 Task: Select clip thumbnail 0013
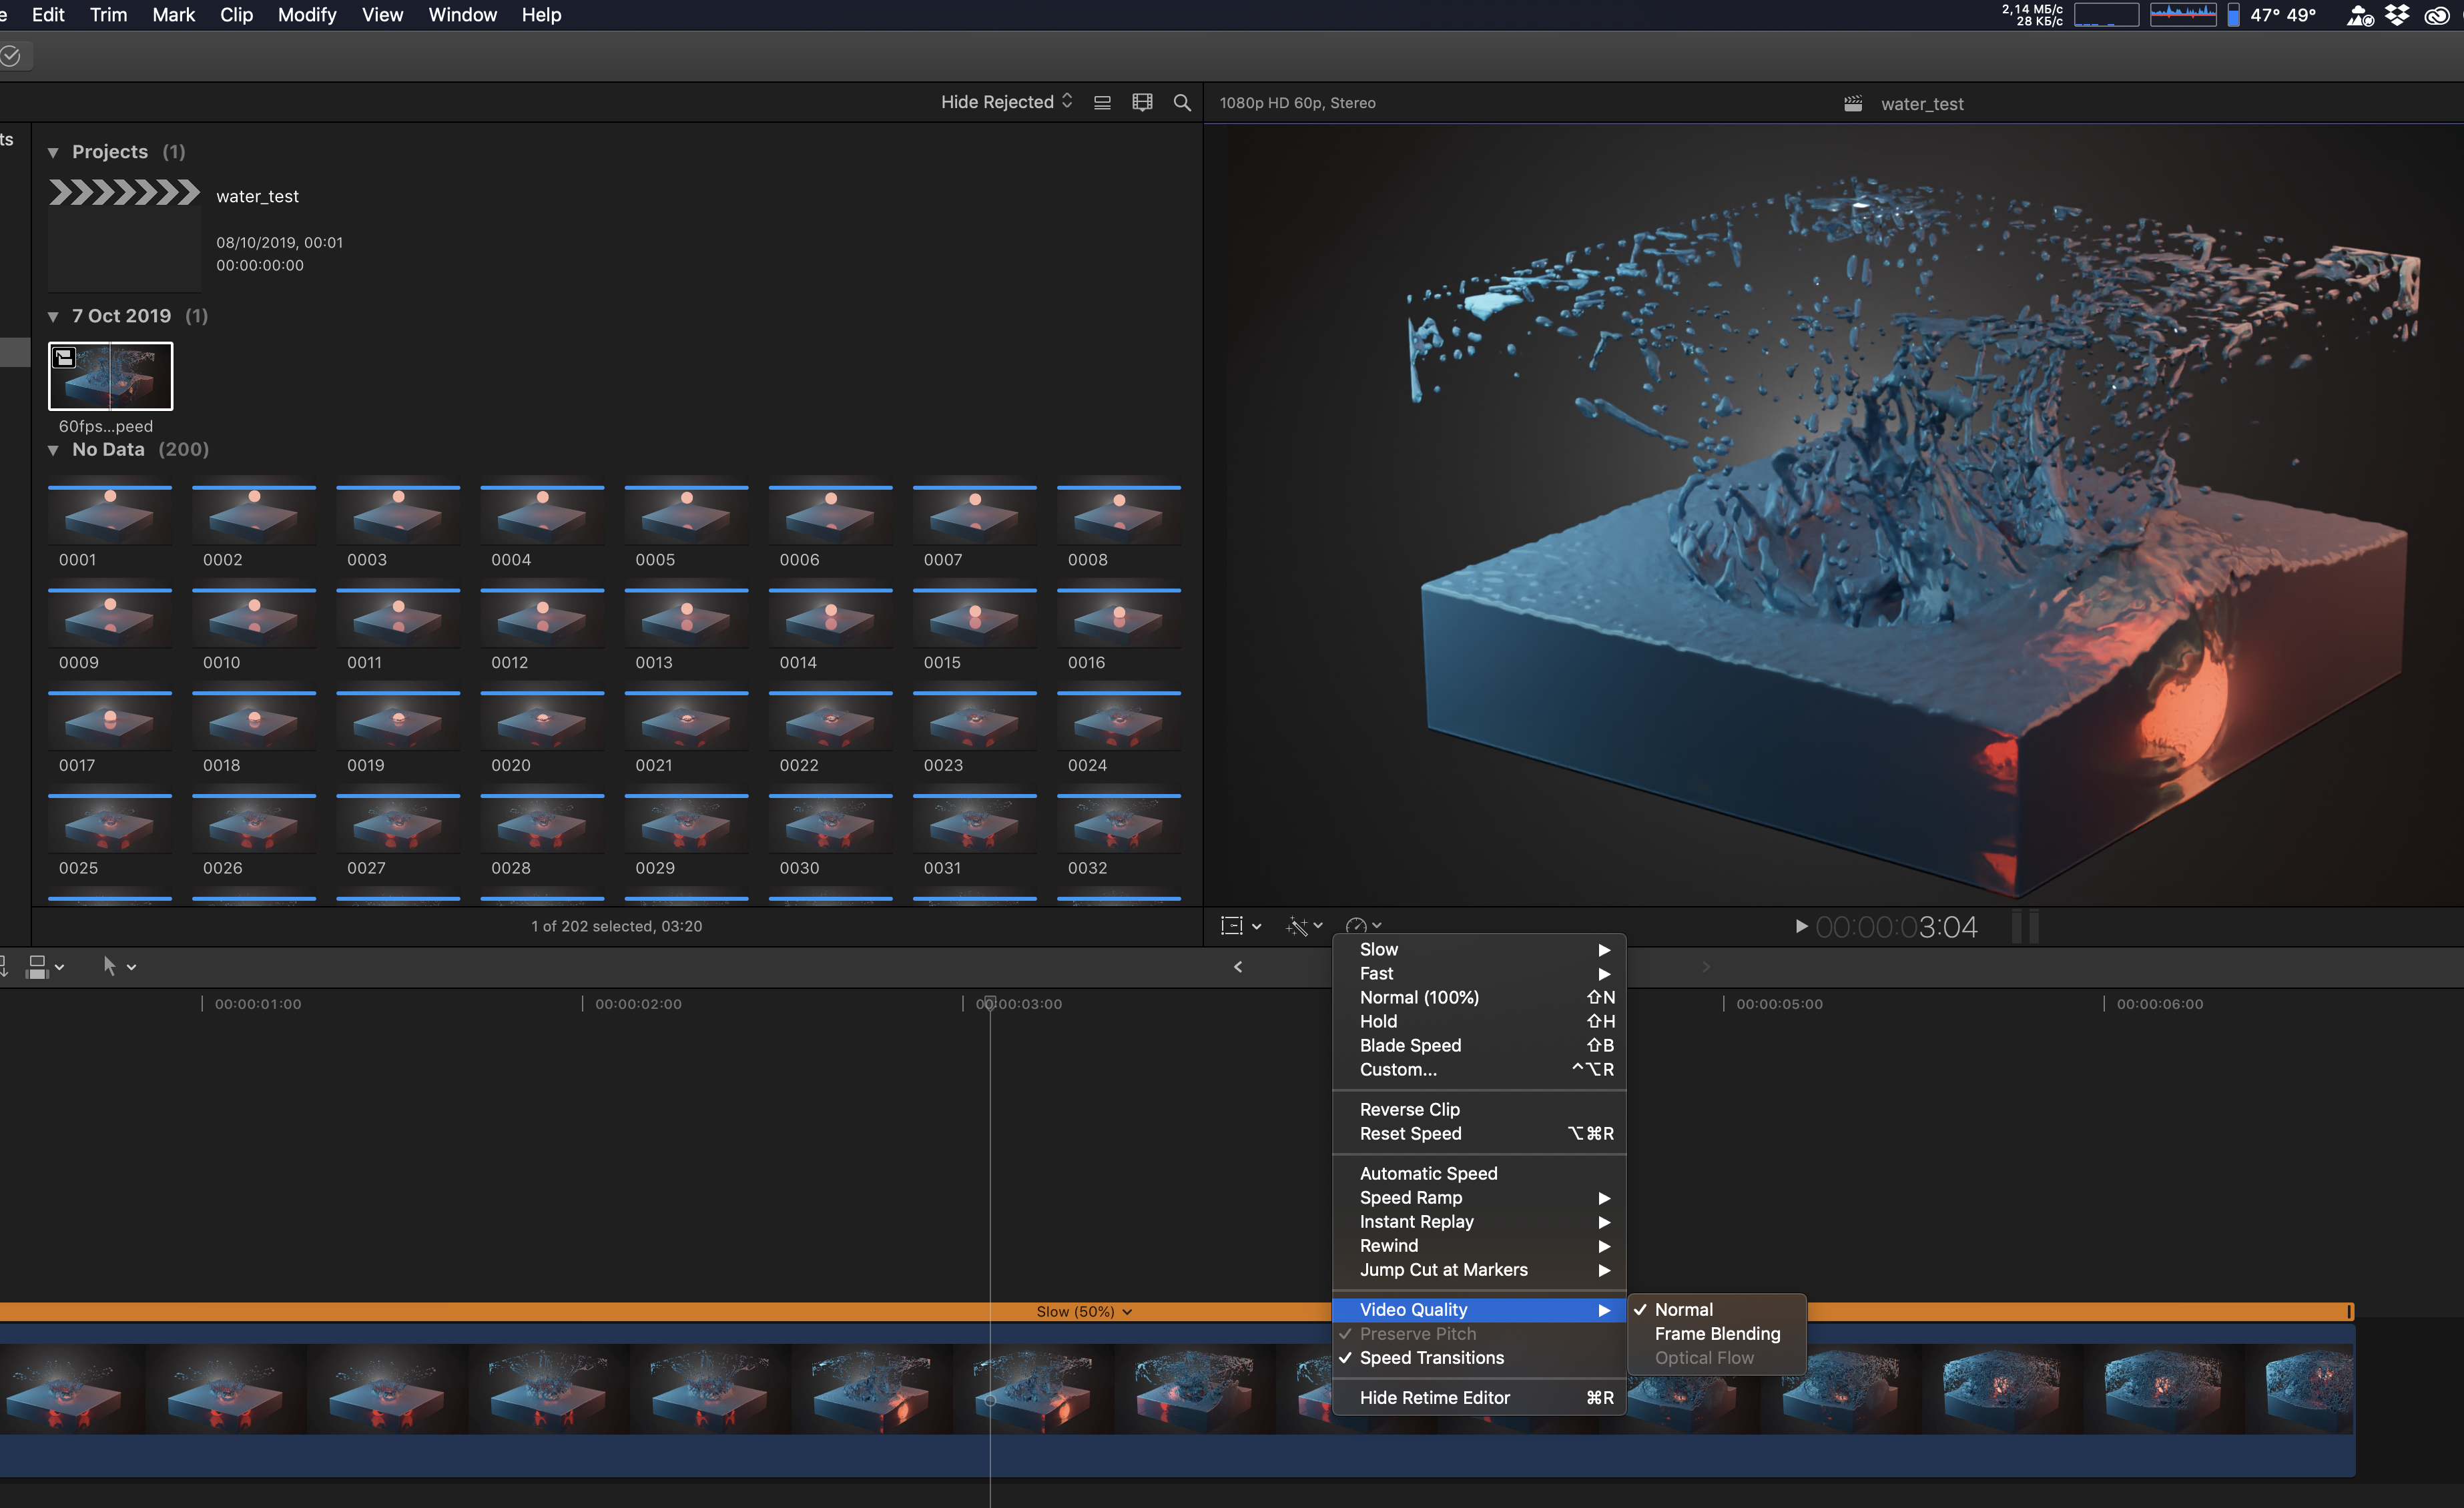click(686, 618)
